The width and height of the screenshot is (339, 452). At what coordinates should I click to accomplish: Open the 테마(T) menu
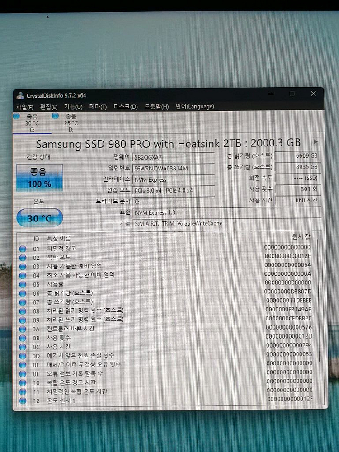tap(98, 107)
